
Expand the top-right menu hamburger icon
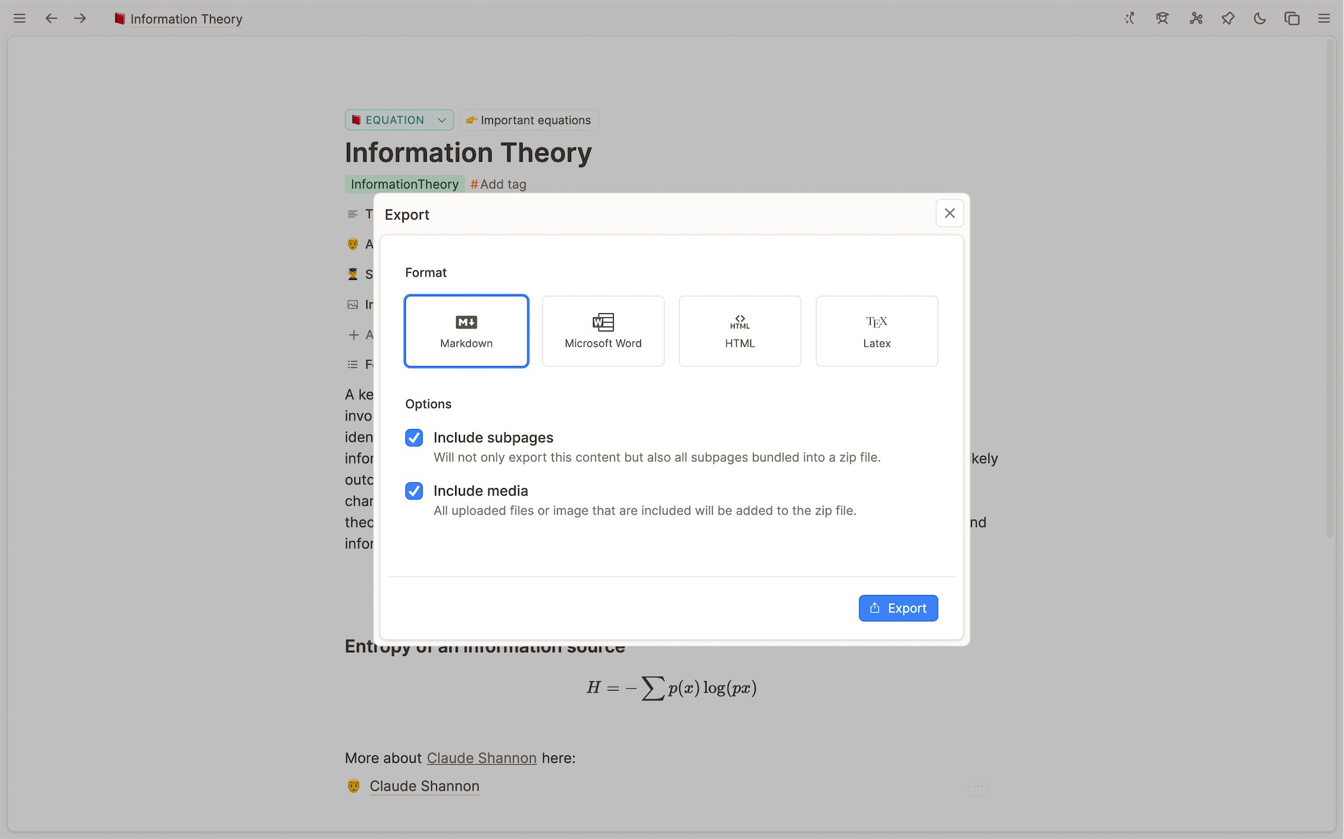pyautogui.click(x=1324, y=18)
